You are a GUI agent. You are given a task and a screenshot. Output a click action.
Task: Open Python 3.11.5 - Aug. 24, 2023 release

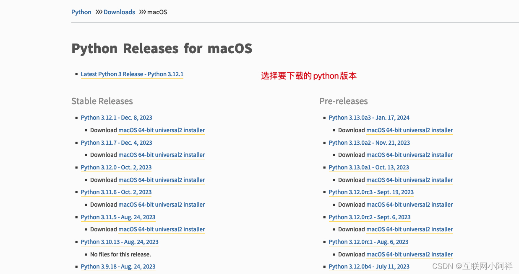[118, 217]
